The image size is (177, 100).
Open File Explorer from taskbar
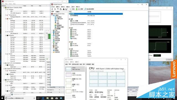tap(48, 98)
